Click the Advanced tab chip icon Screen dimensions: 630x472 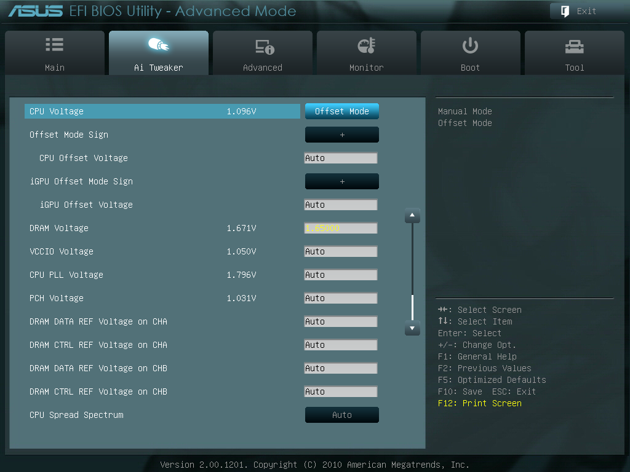pyautogui.click(x=265, y=47)
